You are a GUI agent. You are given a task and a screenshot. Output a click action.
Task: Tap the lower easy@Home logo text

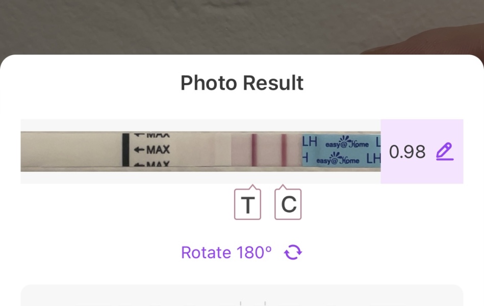tap(338, 160)
